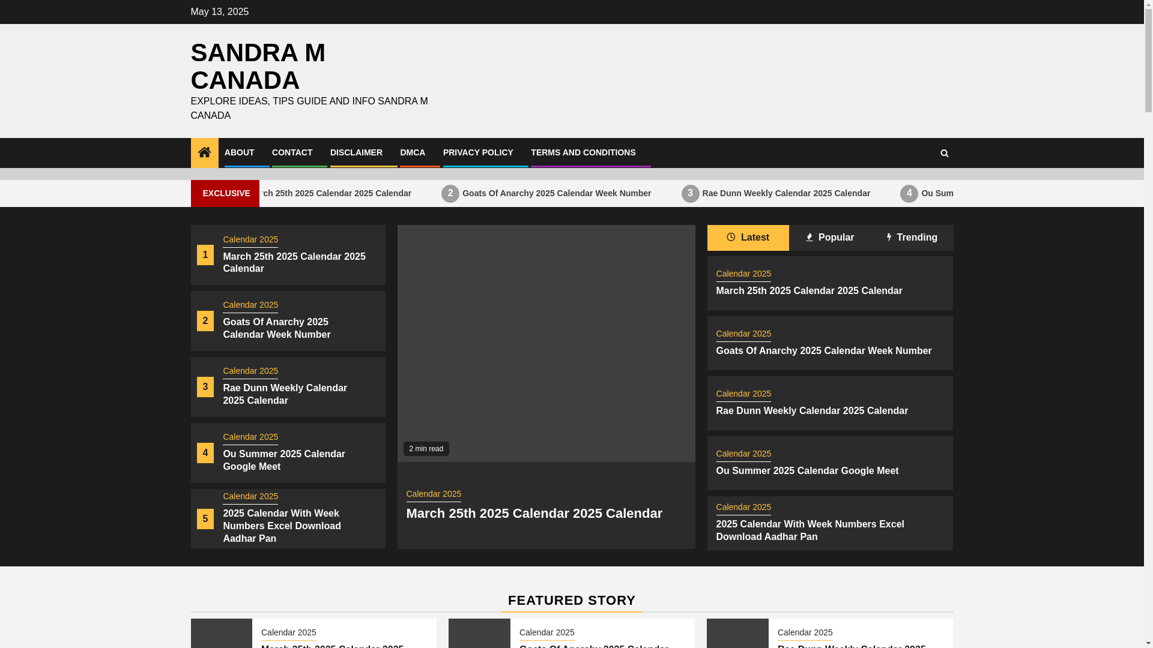
Task: Switch to the Trending tab
Action: pyautogui.click(x=912, y=238)
